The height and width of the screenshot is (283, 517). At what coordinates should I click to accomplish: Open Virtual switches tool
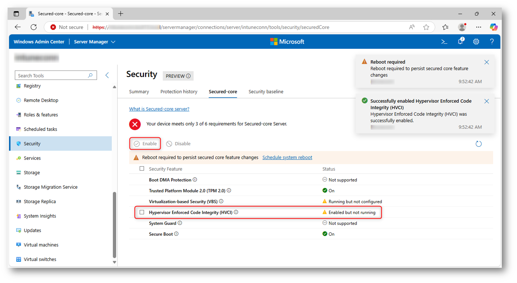tap(60, 259)
